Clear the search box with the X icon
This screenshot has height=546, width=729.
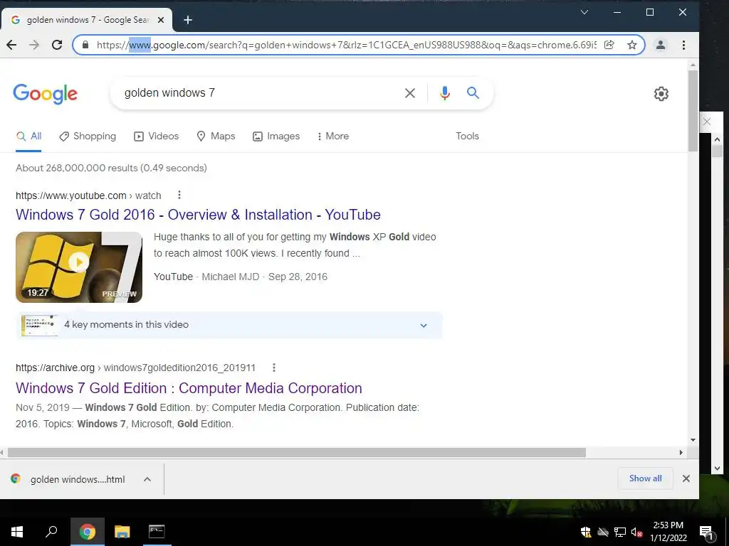tap(409, 93)
